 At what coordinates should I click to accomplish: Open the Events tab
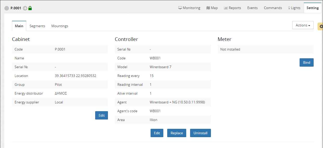point(252,8)
